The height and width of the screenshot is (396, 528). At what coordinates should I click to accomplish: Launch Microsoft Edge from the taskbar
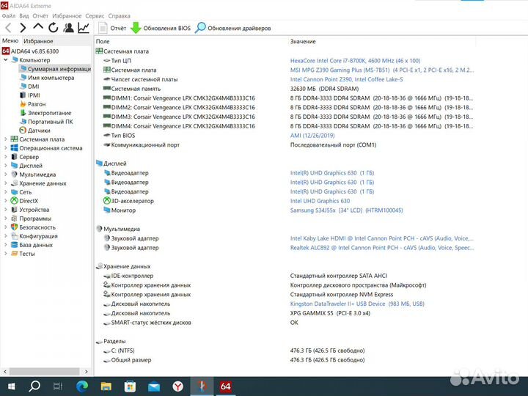pos(82,386)
